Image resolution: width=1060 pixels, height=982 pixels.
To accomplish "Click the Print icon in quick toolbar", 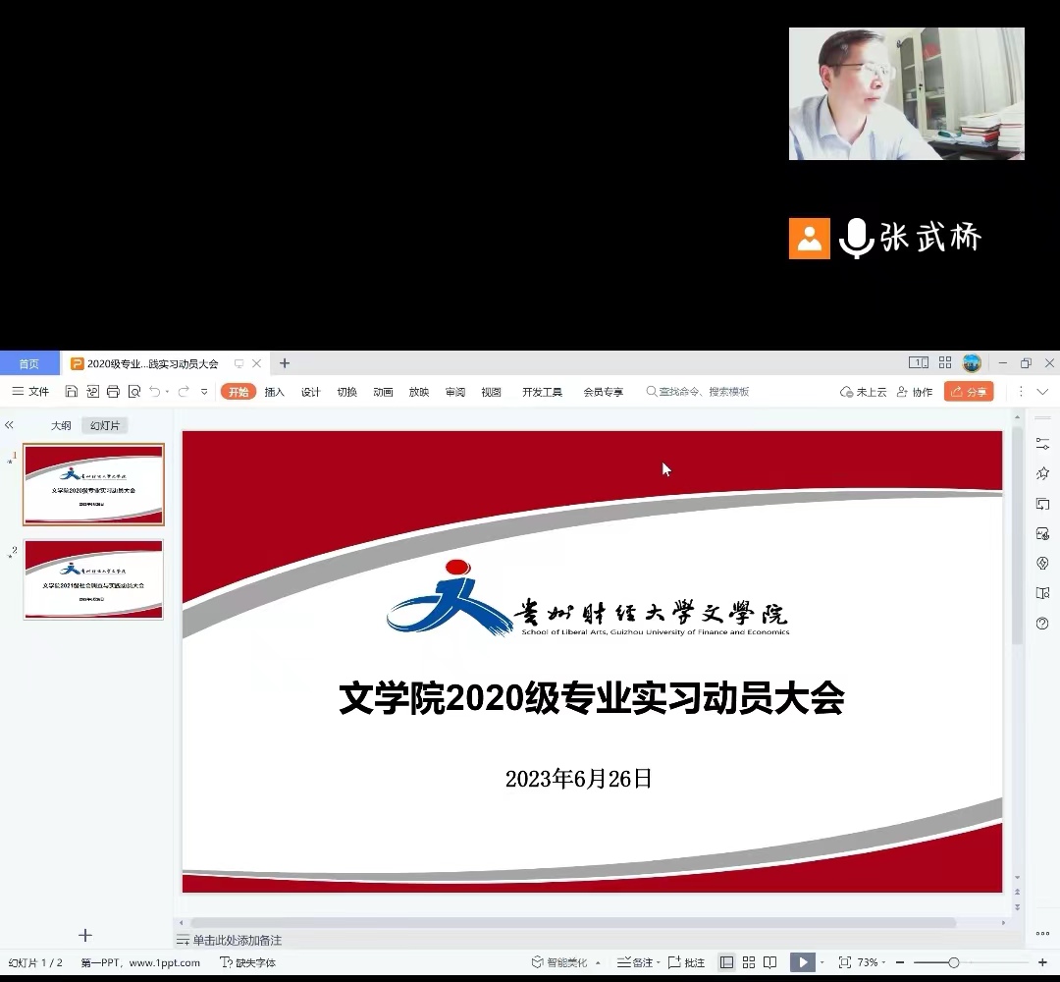I will [x=113, y=392].
